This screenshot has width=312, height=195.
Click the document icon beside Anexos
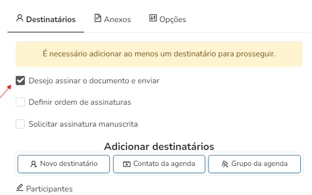click(x=98, y=18)
